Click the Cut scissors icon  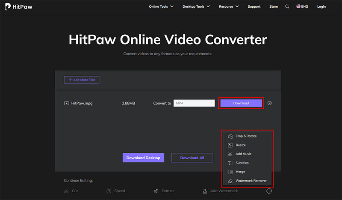tap(66, 191)
